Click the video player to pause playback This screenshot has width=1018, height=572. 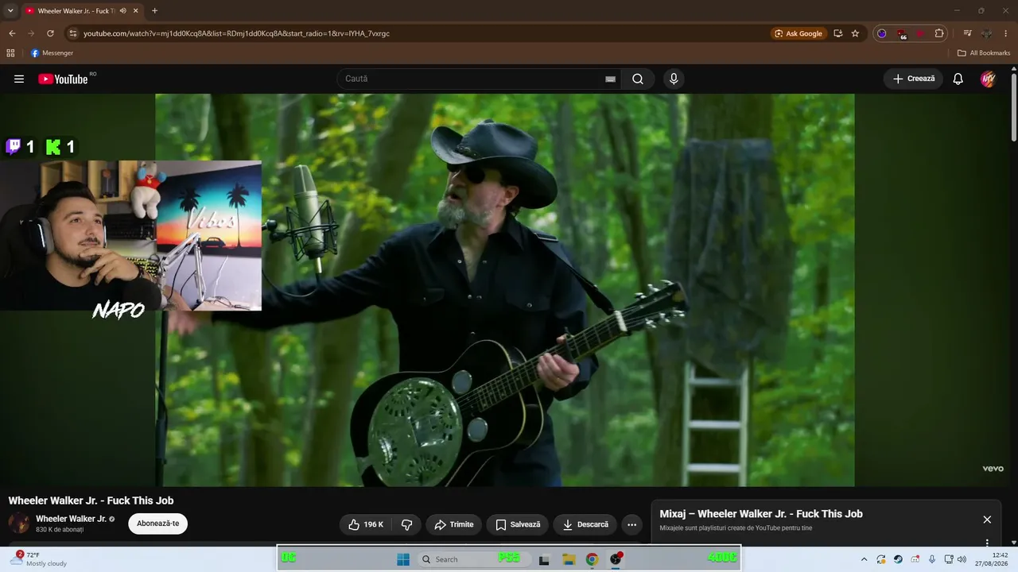click(505, 290)
